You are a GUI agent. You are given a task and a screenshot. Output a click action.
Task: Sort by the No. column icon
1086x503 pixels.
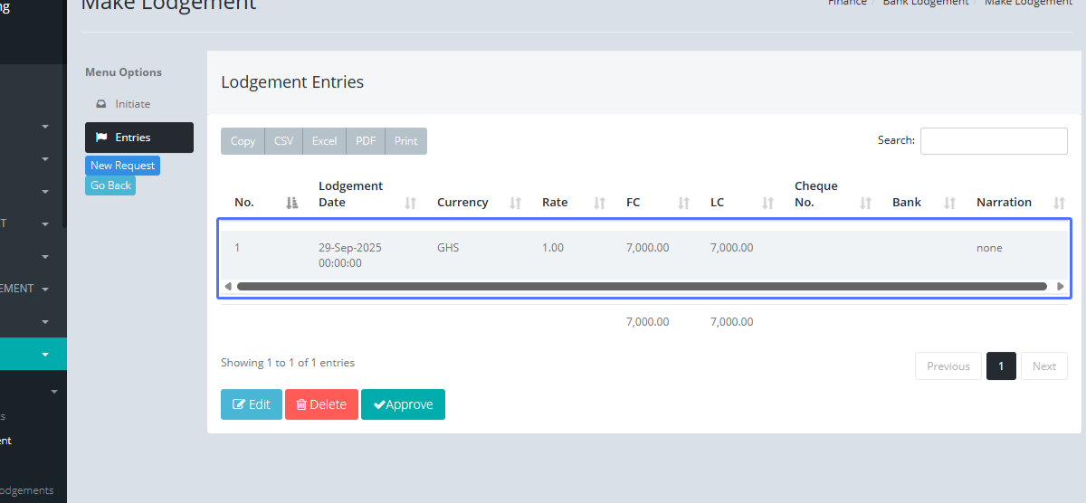tap(291, 203)
